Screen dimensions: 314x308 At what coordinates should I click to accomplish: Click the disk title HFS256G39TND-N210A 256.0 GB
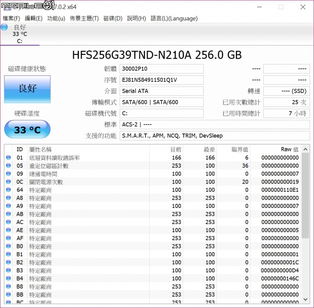coord(157,55)
